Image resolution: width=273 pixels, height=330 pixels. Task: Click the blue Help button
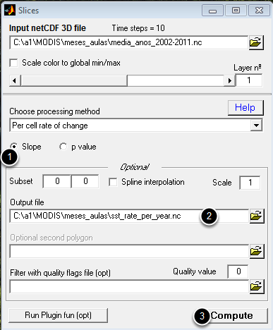(x=245, y=108)
